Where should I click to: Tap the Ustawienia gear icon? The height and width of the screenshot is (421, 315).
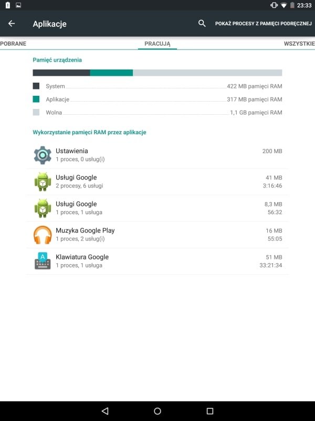click(x=43, y=155)
